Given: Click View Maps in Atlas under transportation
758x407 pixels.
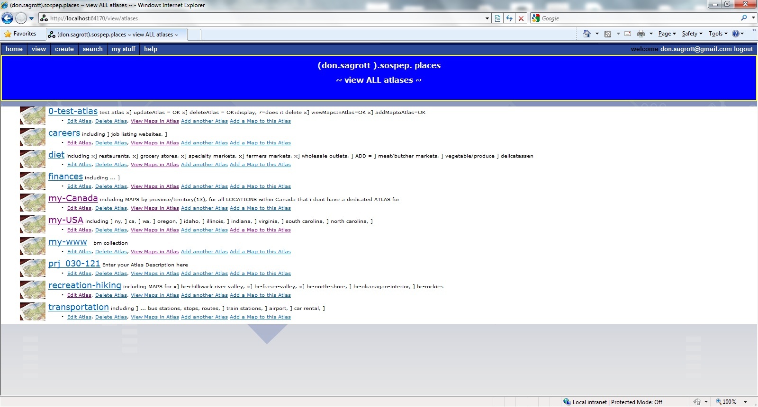Looking at the screenshot, I should [x=155, y=317].
